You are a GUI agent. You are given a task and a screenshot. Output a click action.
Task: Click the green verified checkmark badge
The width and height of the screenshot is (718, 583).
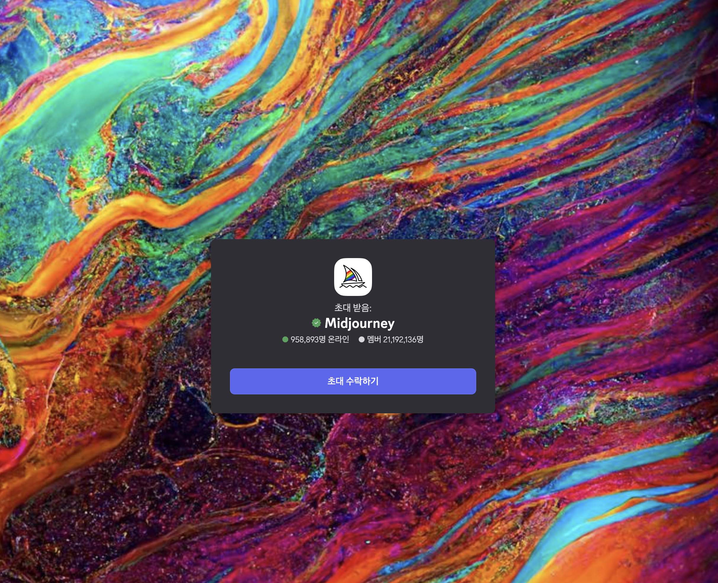[316, 323]
